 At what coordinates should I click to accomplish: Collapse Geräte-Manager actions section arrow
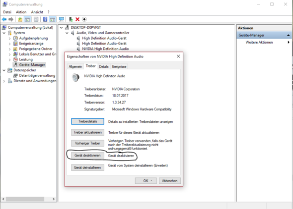(x=289, y=35)
